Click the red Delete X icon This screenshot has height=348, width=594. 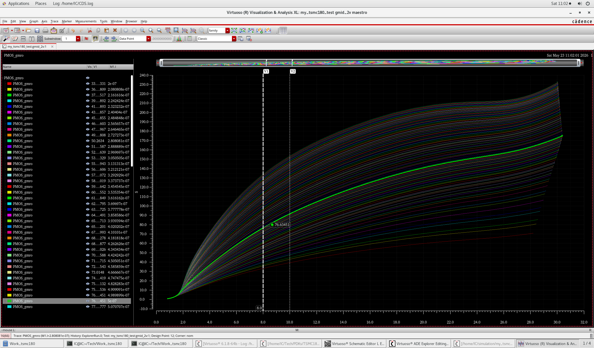(115, 30)
